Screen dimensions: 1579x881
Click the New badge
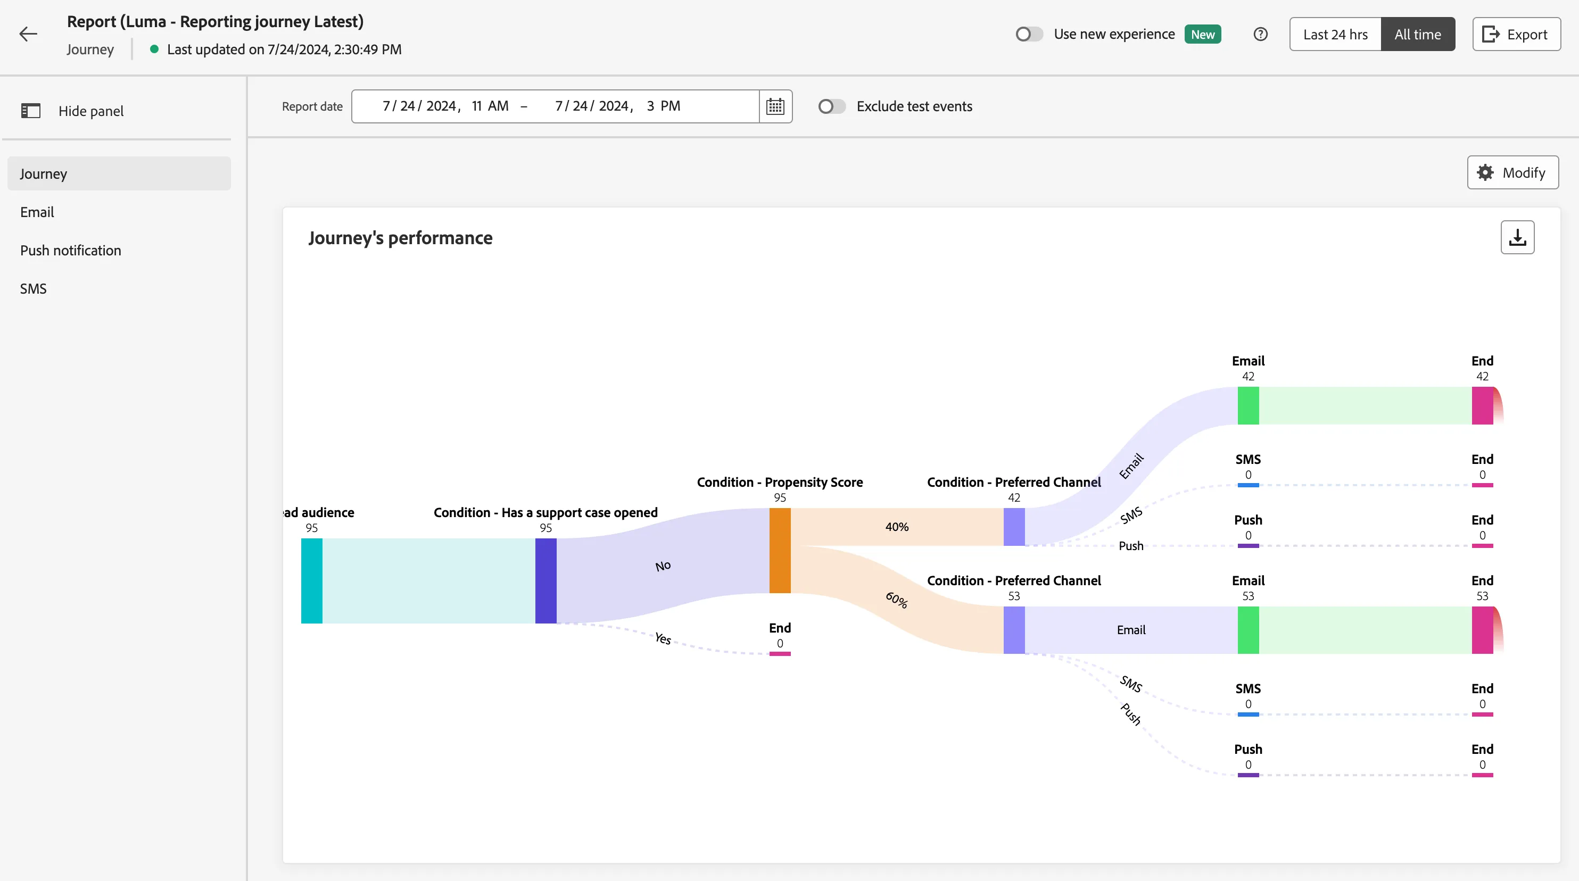pyautogui.click(x=1203, y=34)
